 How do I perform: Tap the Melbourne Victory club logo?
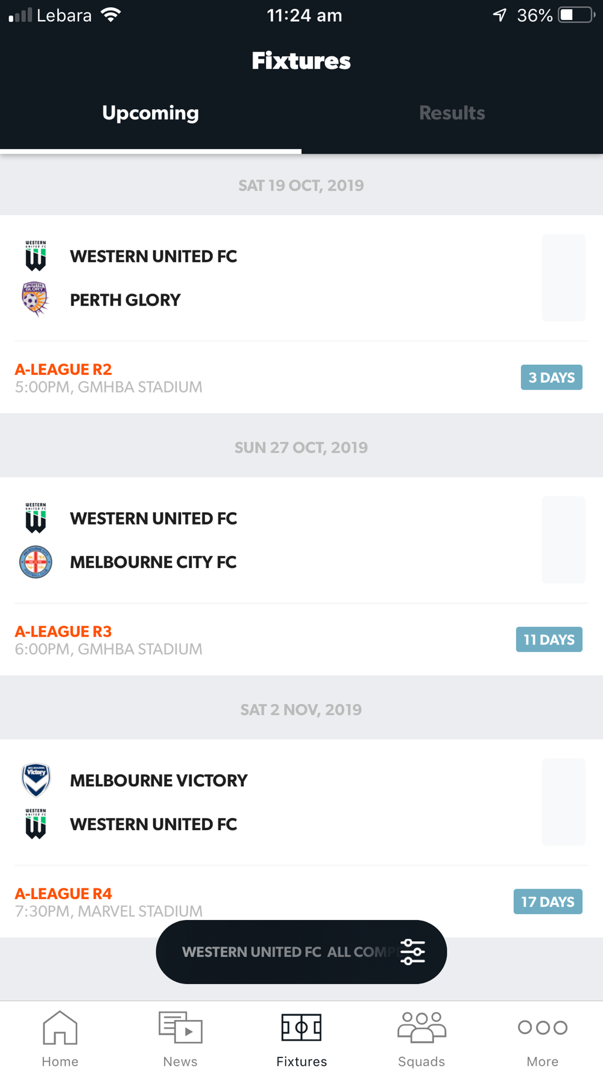36,780
